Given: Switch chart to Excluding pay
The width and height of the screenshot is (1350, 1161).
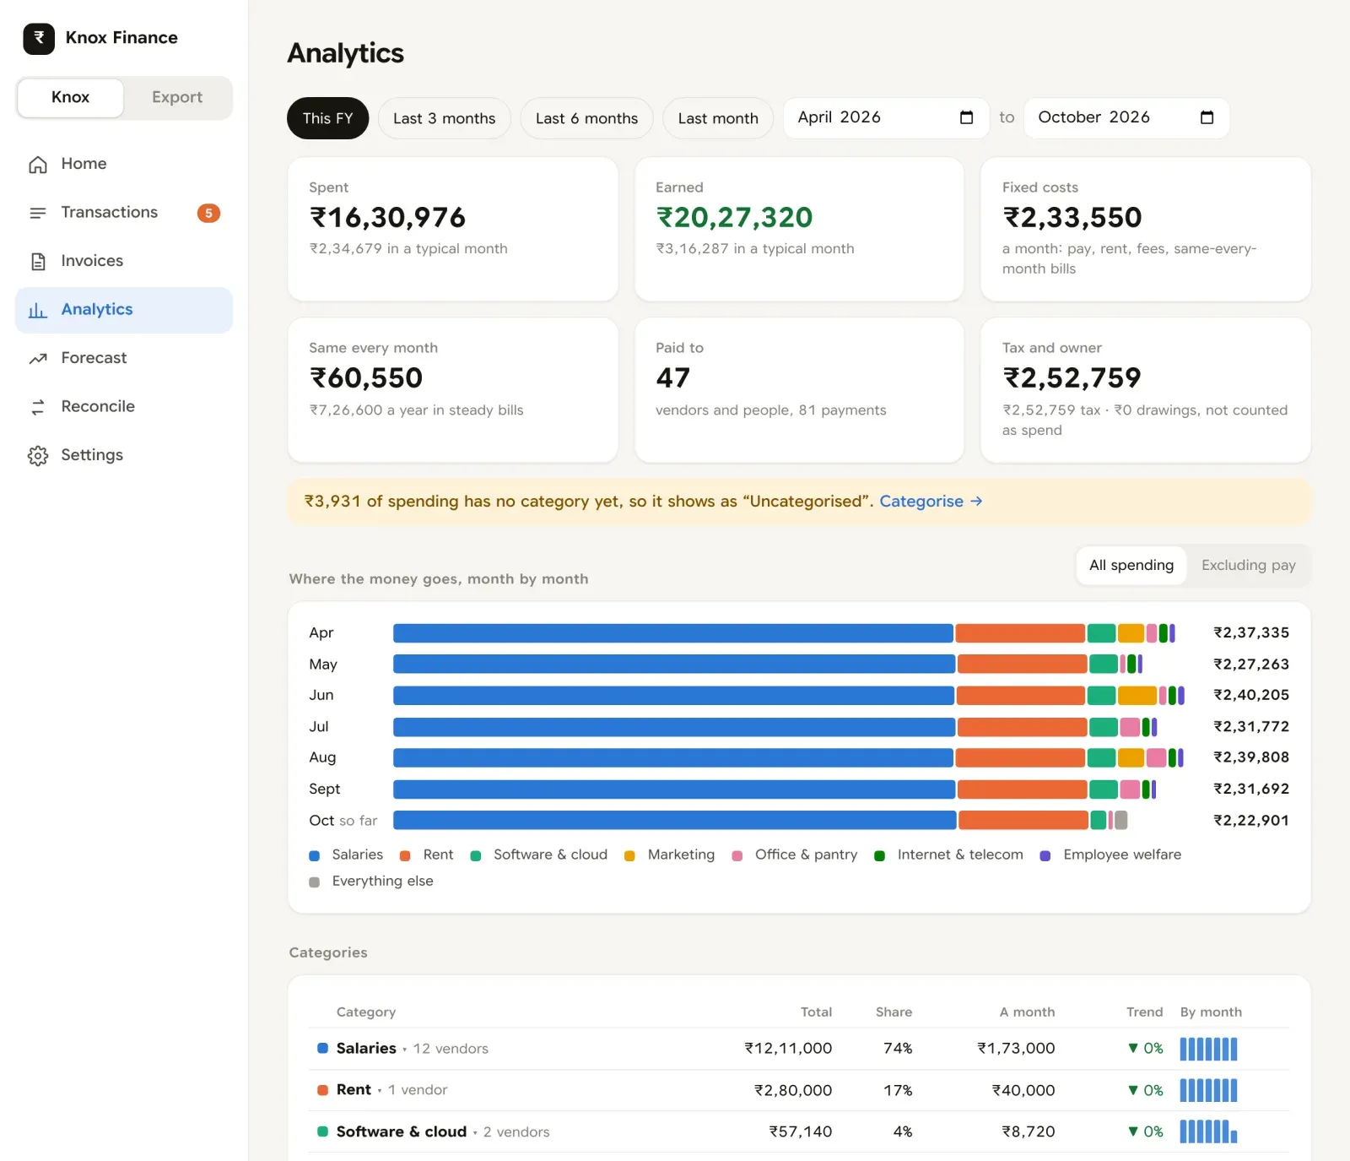Looking at the screenshot, I should (x=1249, y=565).
